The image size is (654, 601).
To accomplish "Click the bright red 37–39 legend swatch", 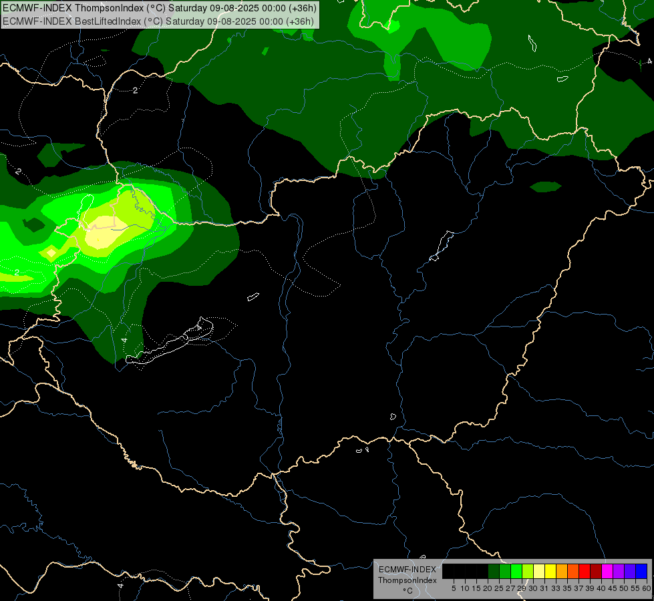I will (x=585, y=571).
